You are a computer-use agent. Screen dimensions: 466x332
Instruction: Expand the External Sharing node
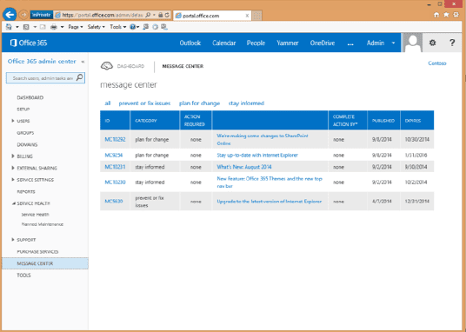13,168
